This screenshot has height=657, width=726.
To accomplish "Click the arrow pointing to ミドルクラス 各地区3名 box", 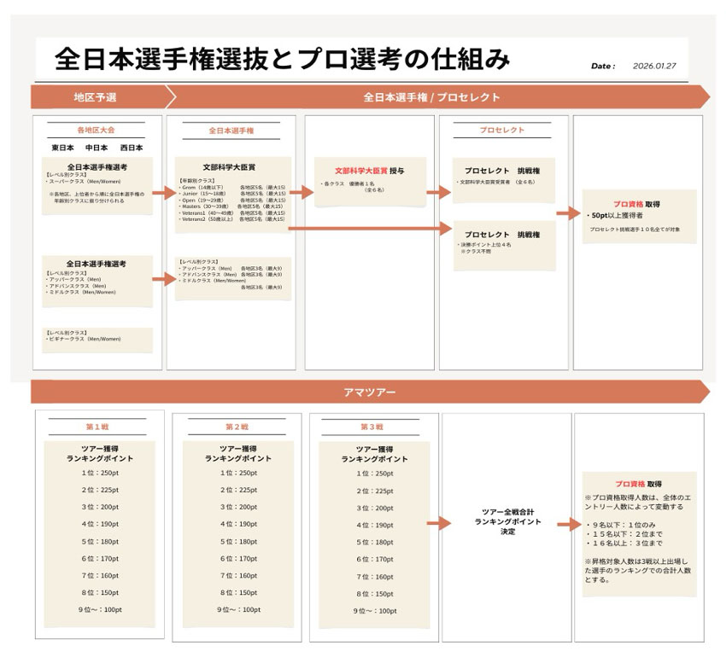I will [x=163, y=278].
